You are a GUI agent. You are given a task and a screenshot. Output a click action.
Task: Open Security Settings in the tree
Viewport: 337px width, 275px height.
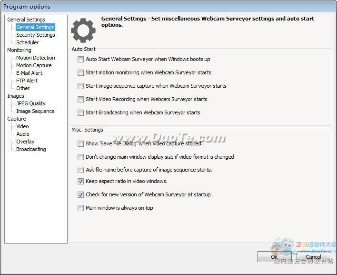36,35
